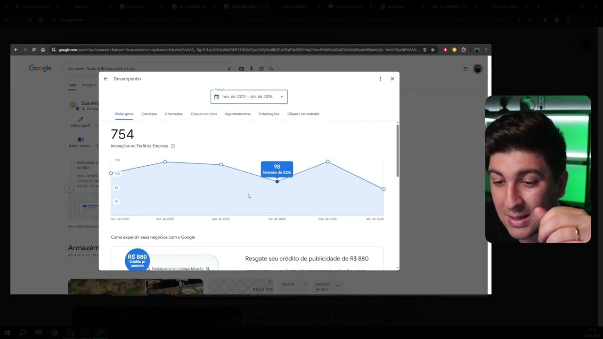Switch to Cliques no chat tab
This screenshot has height=339, width=603.
(204, 114)
